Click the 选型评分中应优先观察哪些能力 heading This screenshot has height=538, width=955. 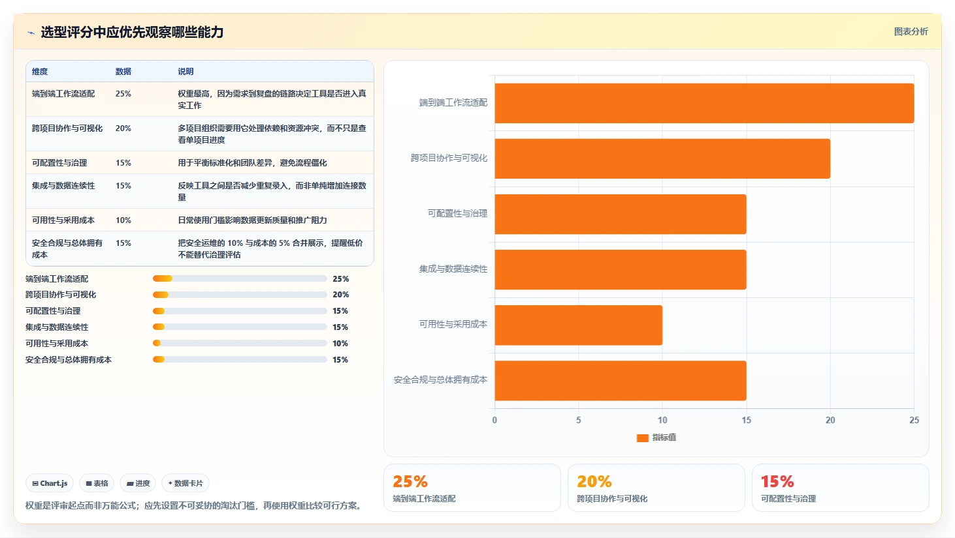coord(132,32)
